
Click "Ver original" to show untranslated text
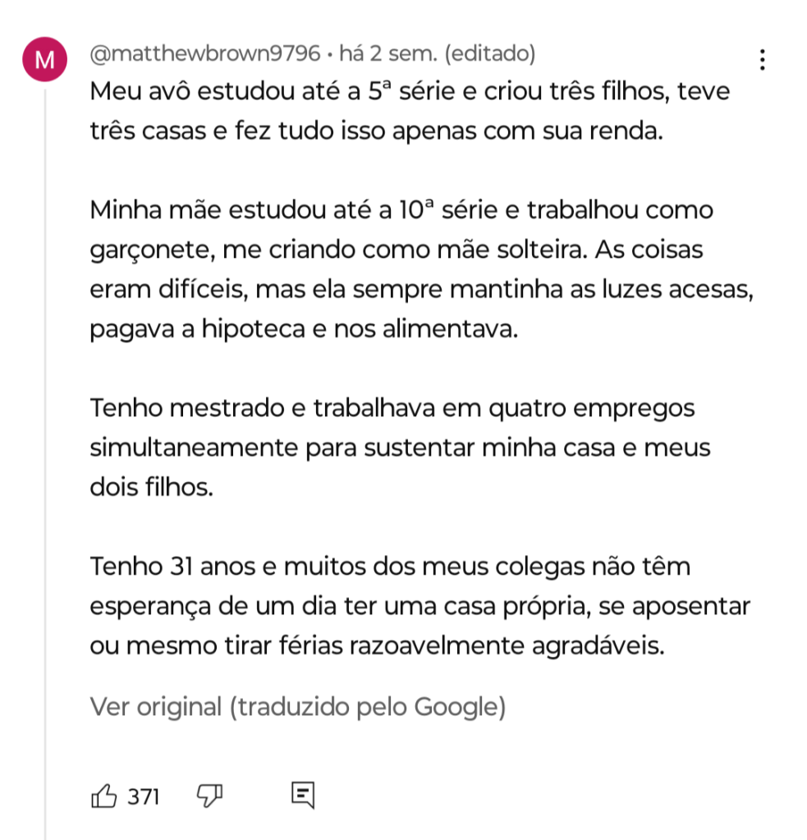[156, 706]
